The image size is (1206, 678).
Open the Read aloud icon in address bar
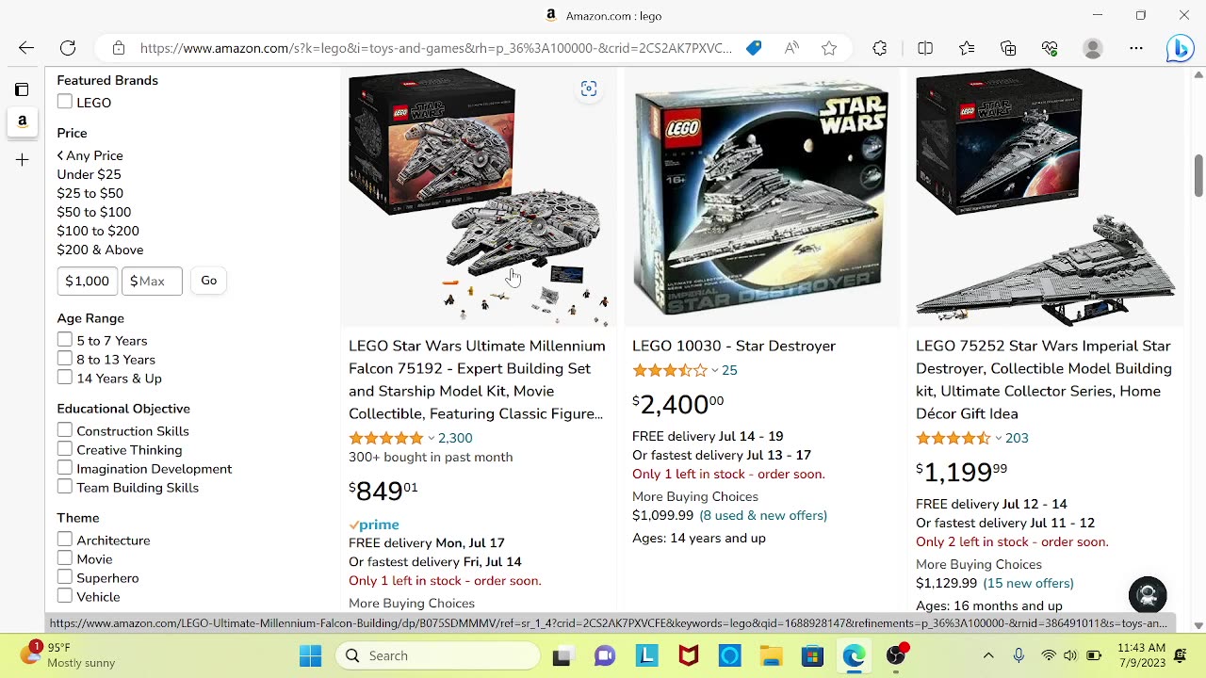coord(791,48)
